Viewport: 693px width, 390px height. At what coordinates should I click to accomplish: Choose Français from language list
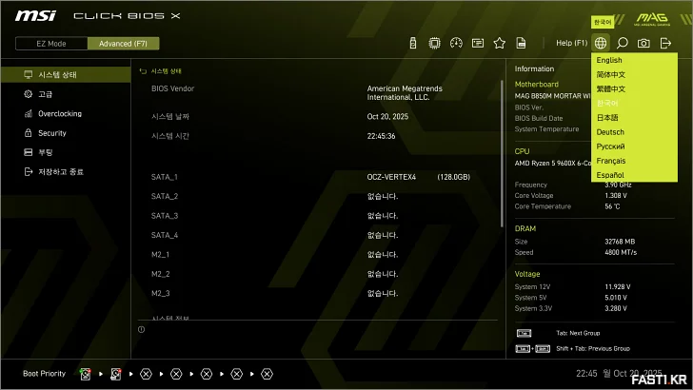(x=634, y=161)
